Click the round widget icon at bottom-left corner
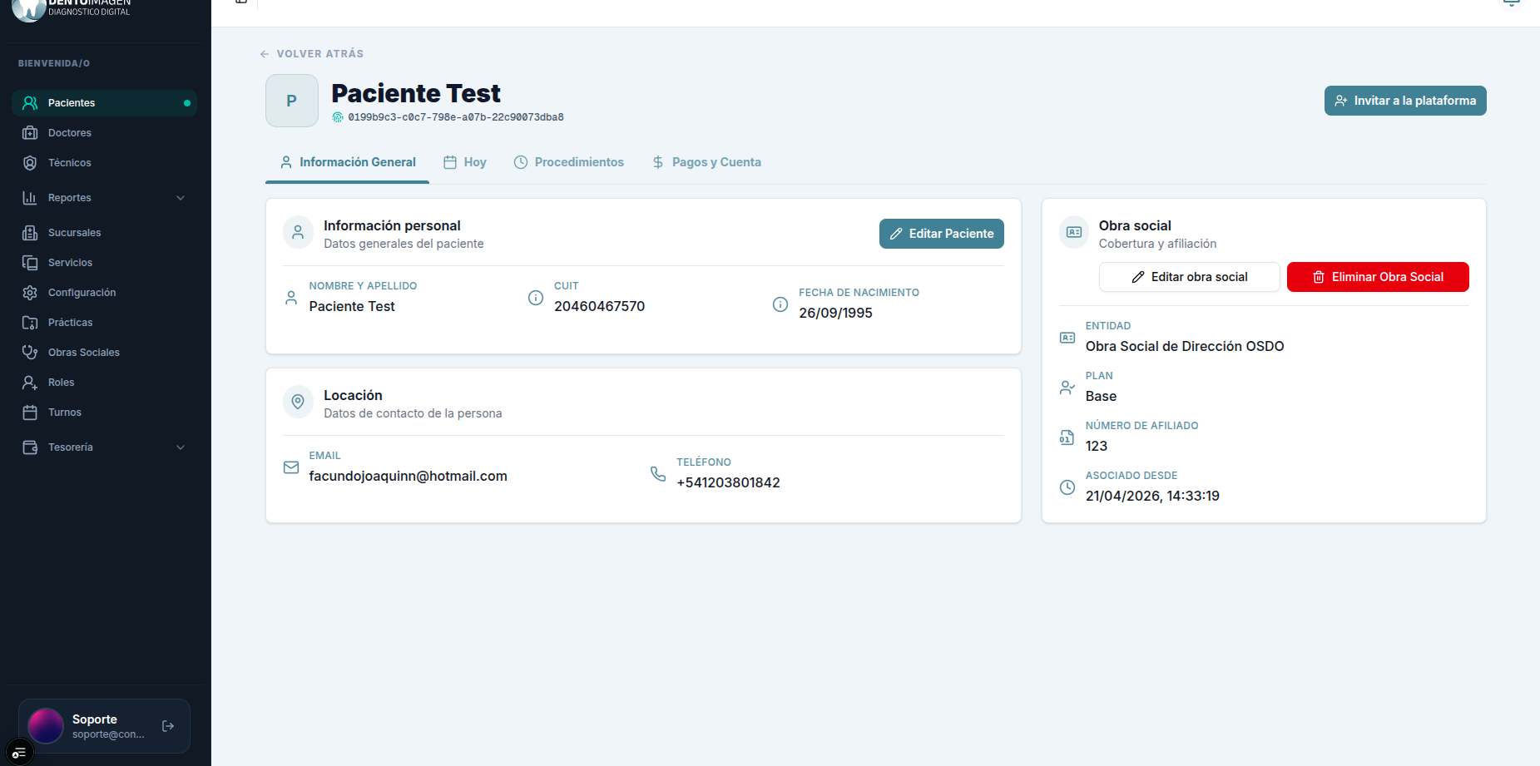 (x=19, y=752)
